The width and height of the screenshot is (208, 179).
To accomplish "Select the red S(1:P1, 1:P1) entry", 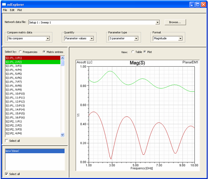I will click(33, 58).
